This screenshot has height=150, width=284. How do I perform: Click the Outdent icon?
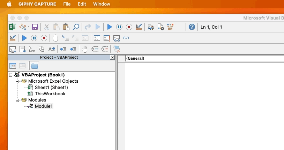(x=73, y=49)
